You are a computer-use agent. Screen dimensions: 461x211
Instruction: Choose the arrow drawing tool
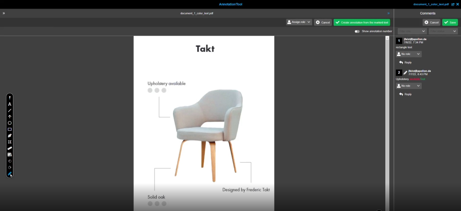point(10,117)
